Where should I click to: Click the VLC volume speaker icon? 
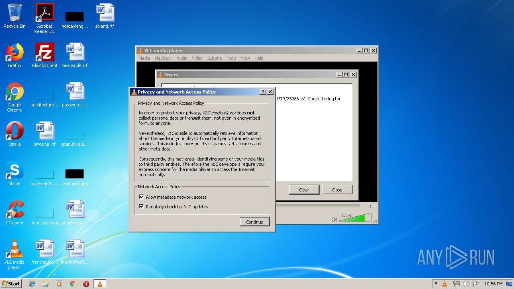click(334, 220)
